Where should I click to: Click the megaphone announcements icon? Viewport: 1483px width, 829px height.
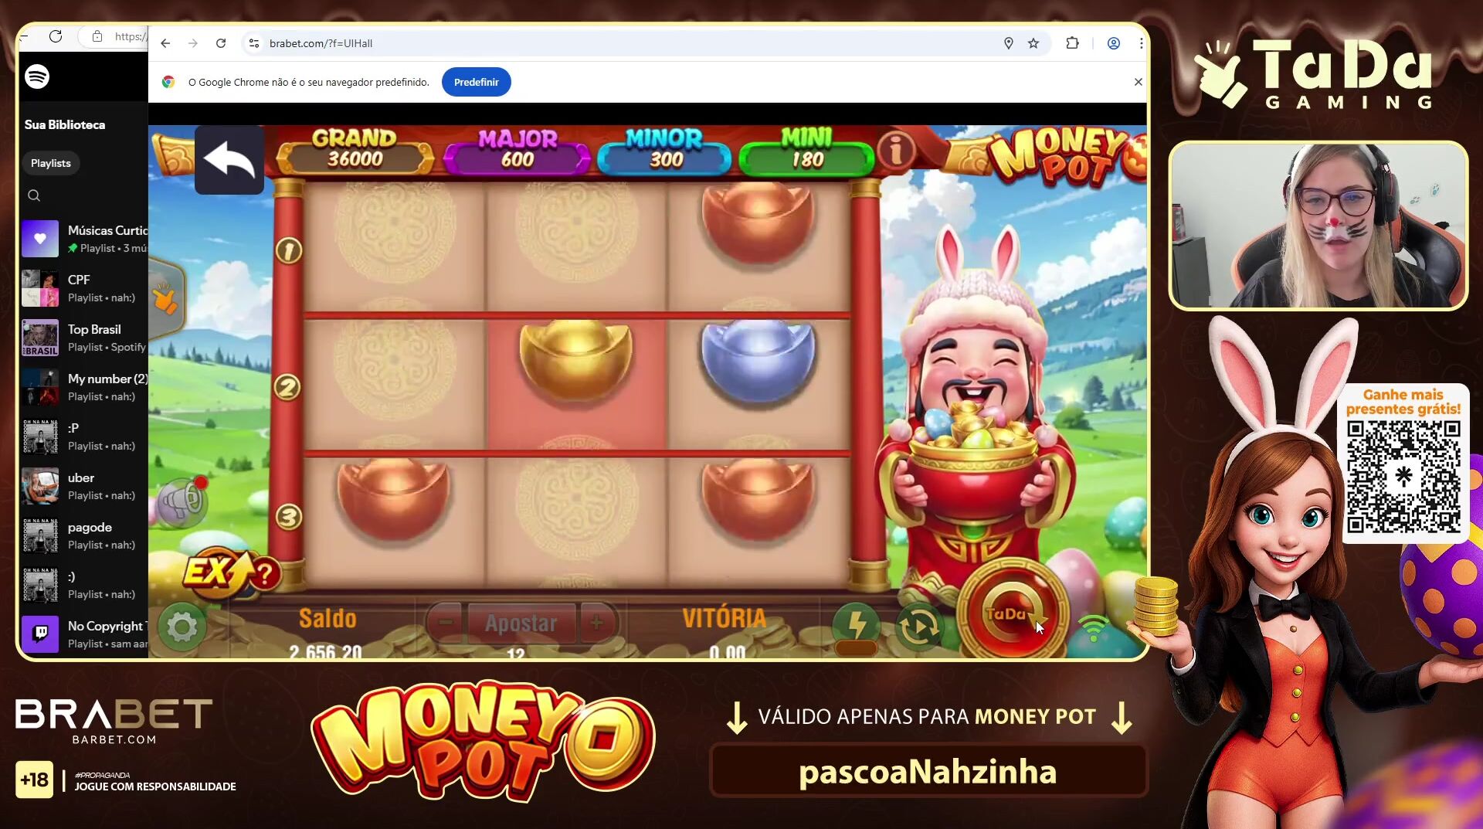click(182, 501)
